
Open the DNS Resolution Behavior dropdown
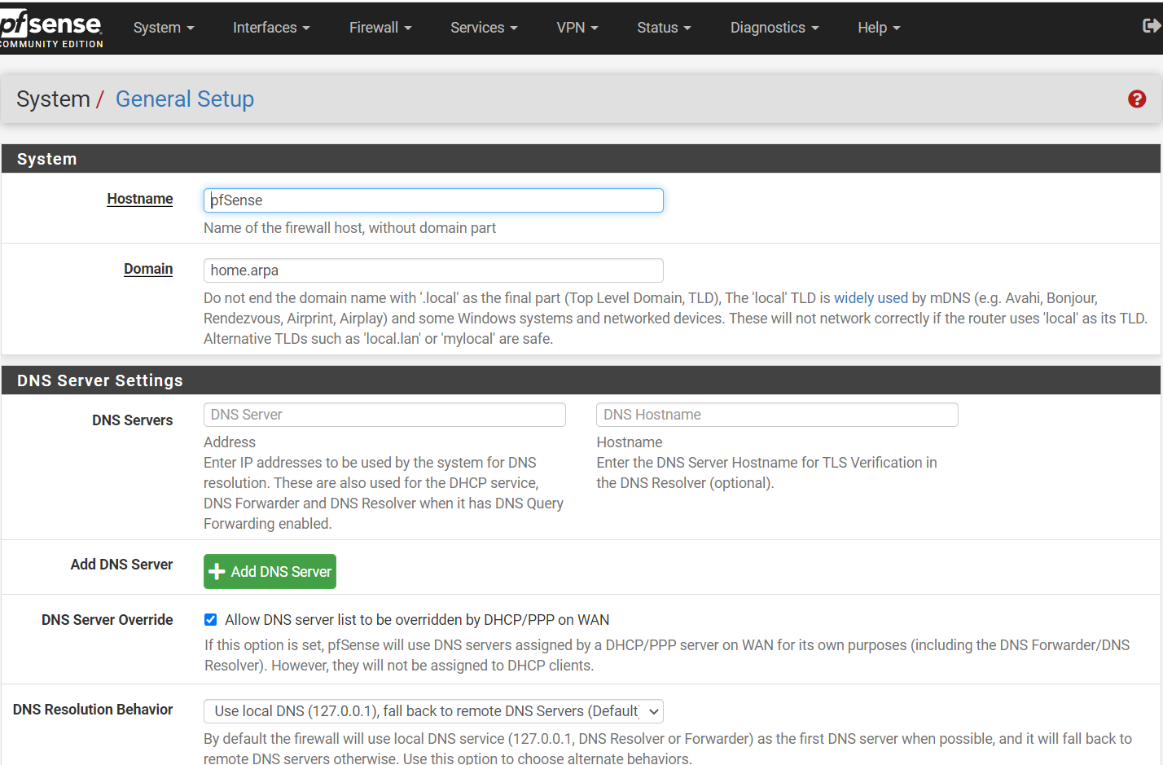[x=433, y=711]
